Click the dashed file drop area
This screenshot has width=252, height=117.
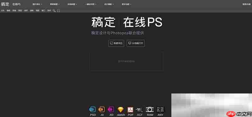[x=127, y=61]
